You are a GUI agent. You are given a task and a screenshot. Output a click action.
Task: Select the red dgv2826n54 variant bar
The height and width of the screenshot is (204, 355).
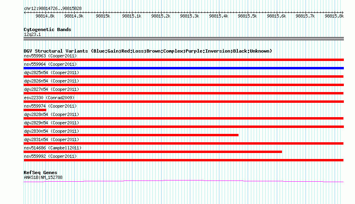(x=183, y=85)
